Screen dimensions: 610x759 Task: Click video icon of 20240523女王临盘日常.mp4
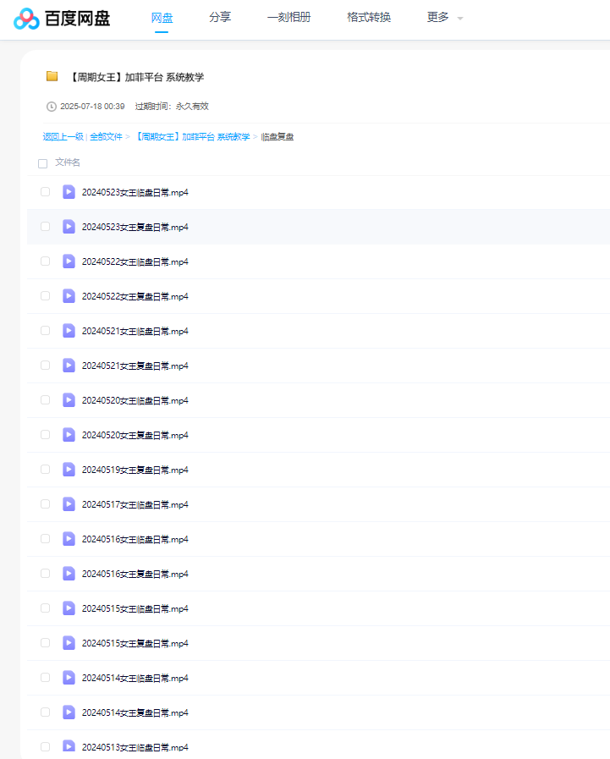tap(69, 192)
